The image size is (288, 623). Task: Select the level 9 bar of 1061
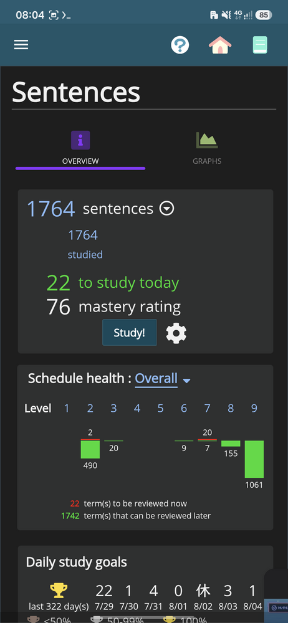tap(254, 459)
